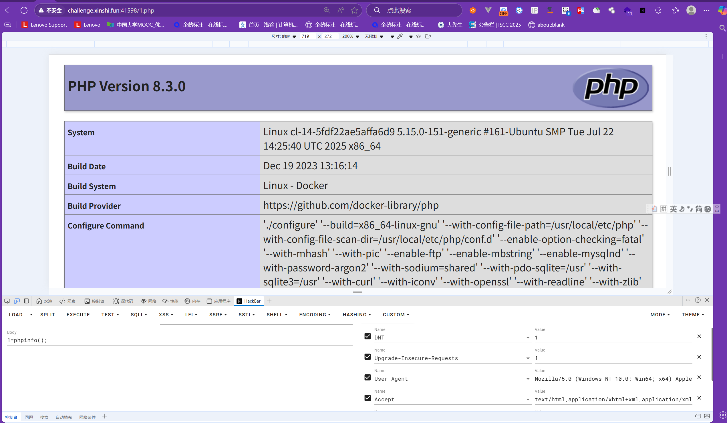Click the zoom magnifier icon in address bar
Image resolution: width=727 pixels, height=423 pixels.
point(327,10)
